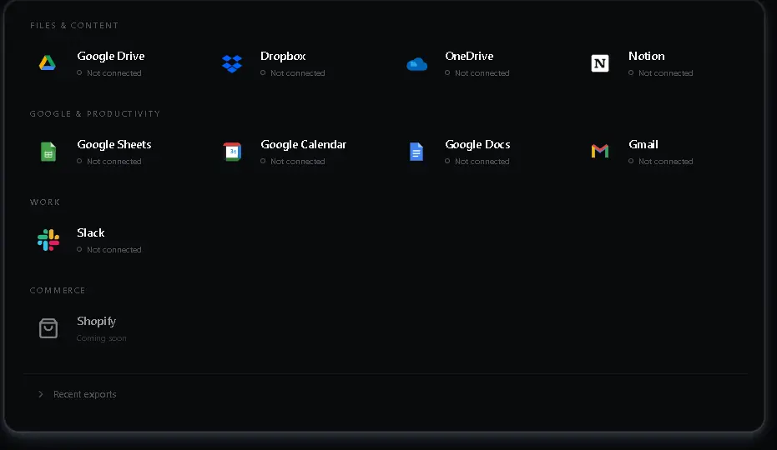The width and height of the screenshot is (777, 450).
Task: Select the Shopify integration name
Action: tap(96, 321)
